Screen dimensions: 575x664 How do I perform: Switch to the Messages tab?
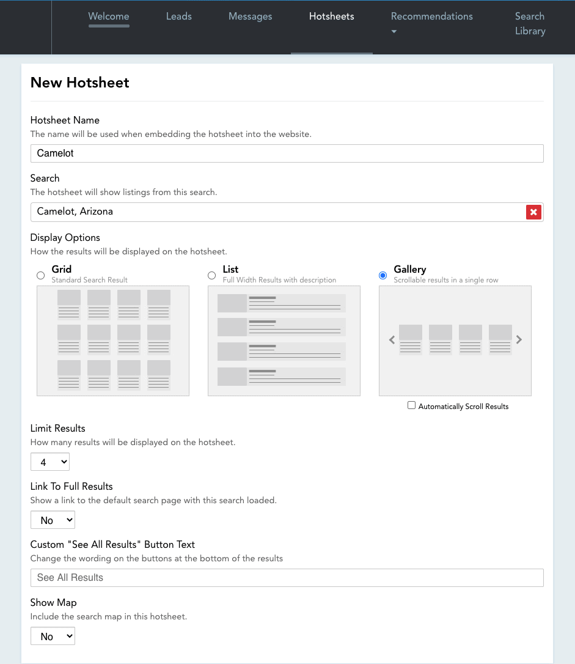click(x=250, y=17)
